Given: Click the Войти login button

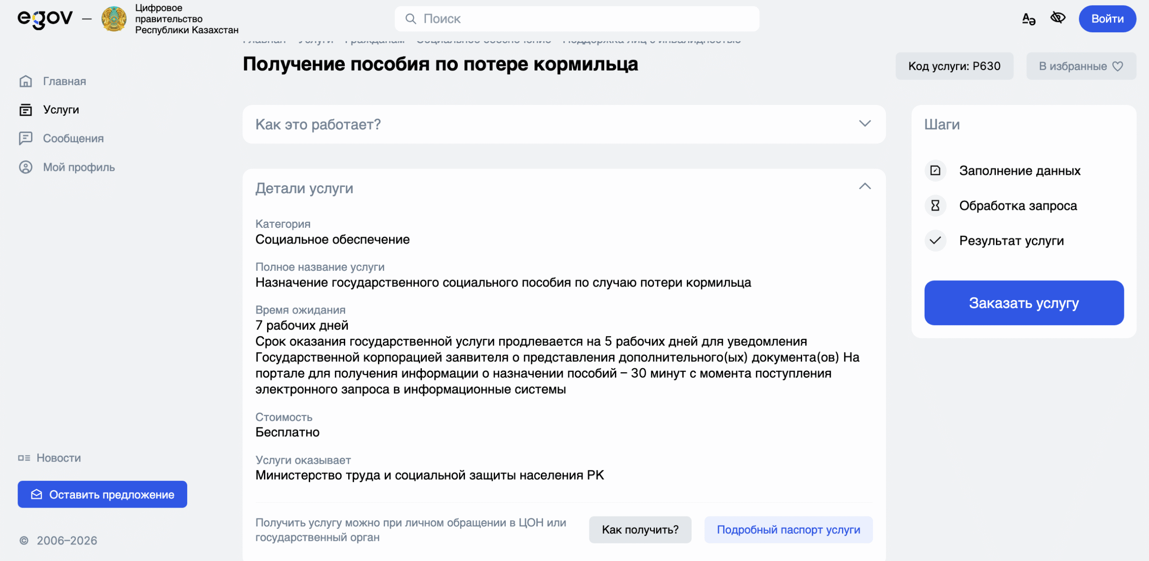Looking at the screenshot, I should pyautogui.click(x=1107, y=19).
